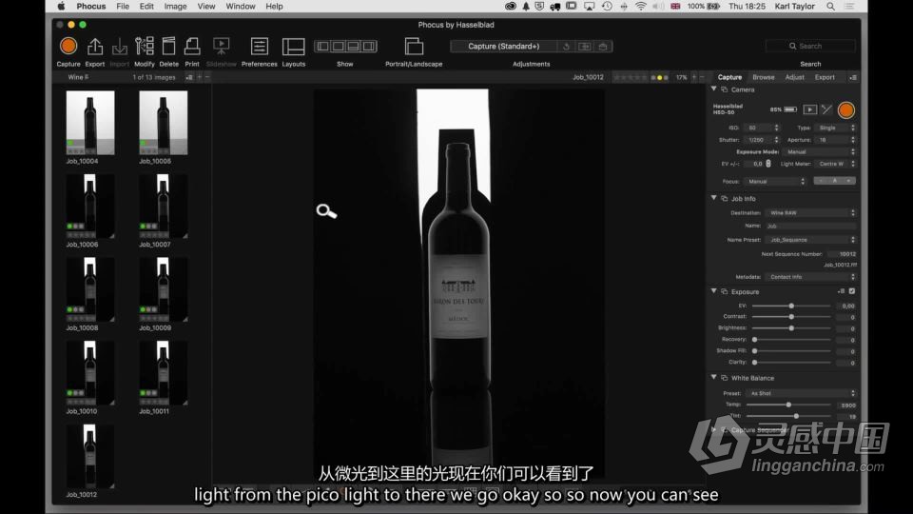Toggle fourth Show panel segment (right panel)

(x=369, y=46)
